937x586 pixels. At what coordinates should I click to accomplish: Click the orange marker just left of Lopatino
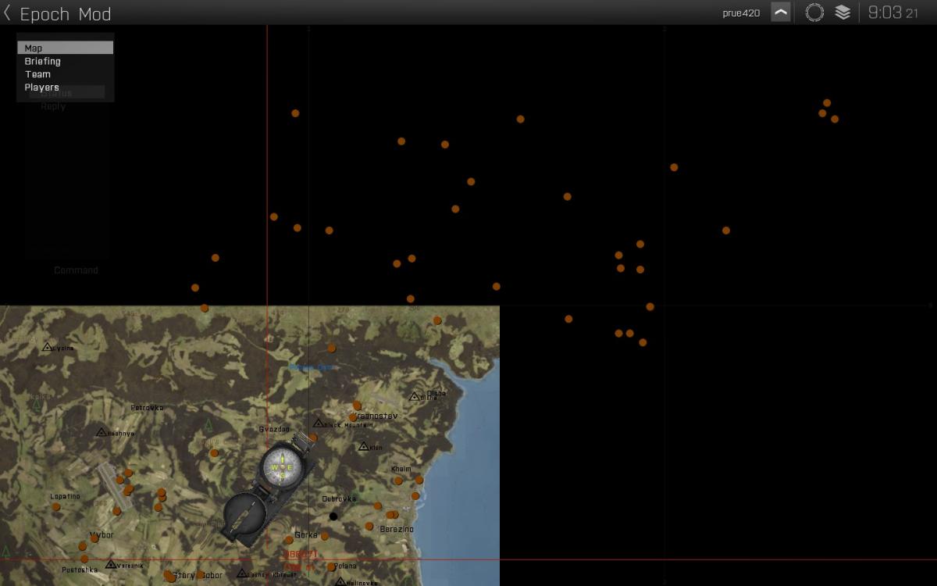click(56, 507)
